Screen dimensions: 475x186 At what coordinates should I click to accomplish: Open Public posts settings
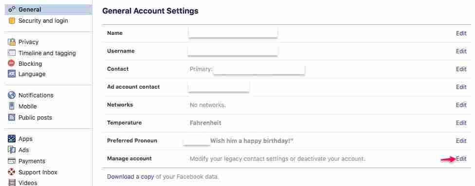pos(35,118)
